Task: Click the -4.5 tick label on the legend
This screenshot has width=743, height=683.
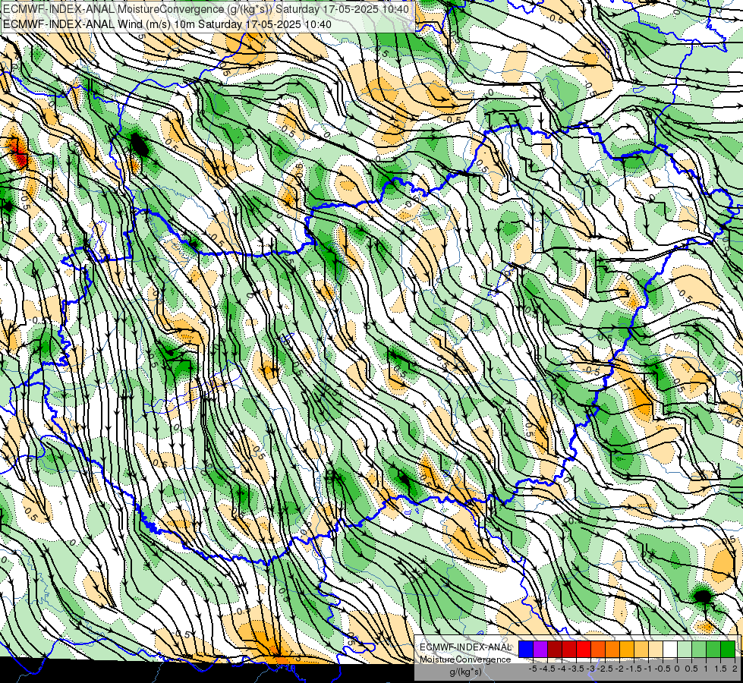Action: coord(548,669)
